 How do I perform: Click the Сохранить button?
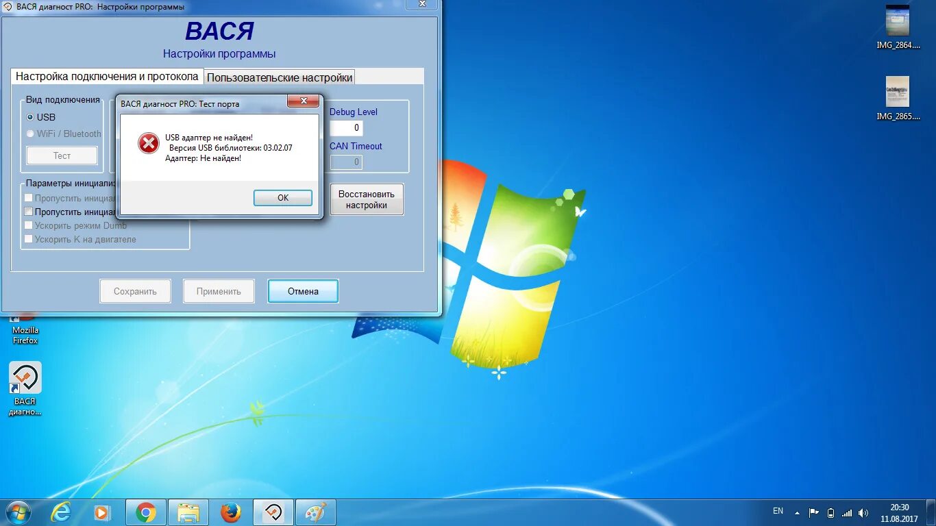point(135,291)
